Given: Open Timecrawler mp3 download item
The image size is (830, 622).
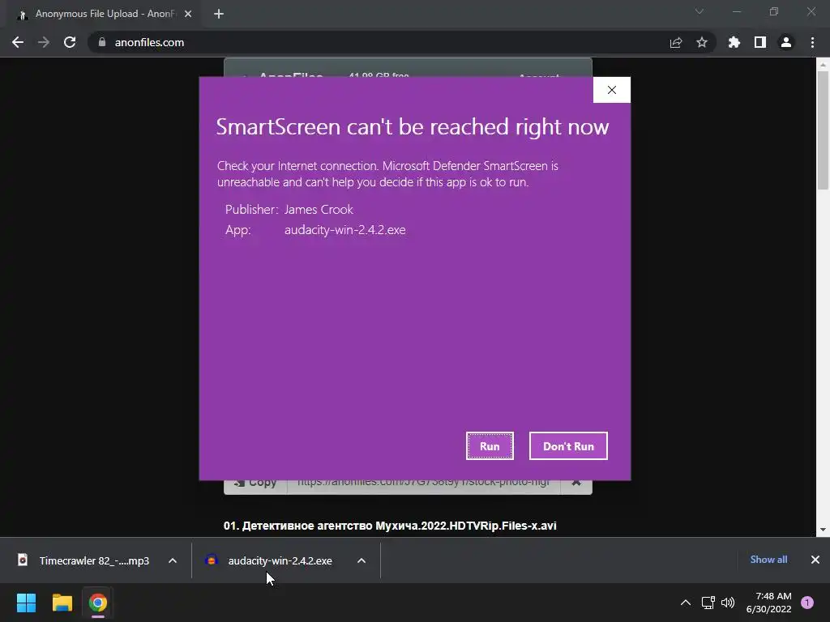Looking at the screenshot, I should tap(84, 560).
